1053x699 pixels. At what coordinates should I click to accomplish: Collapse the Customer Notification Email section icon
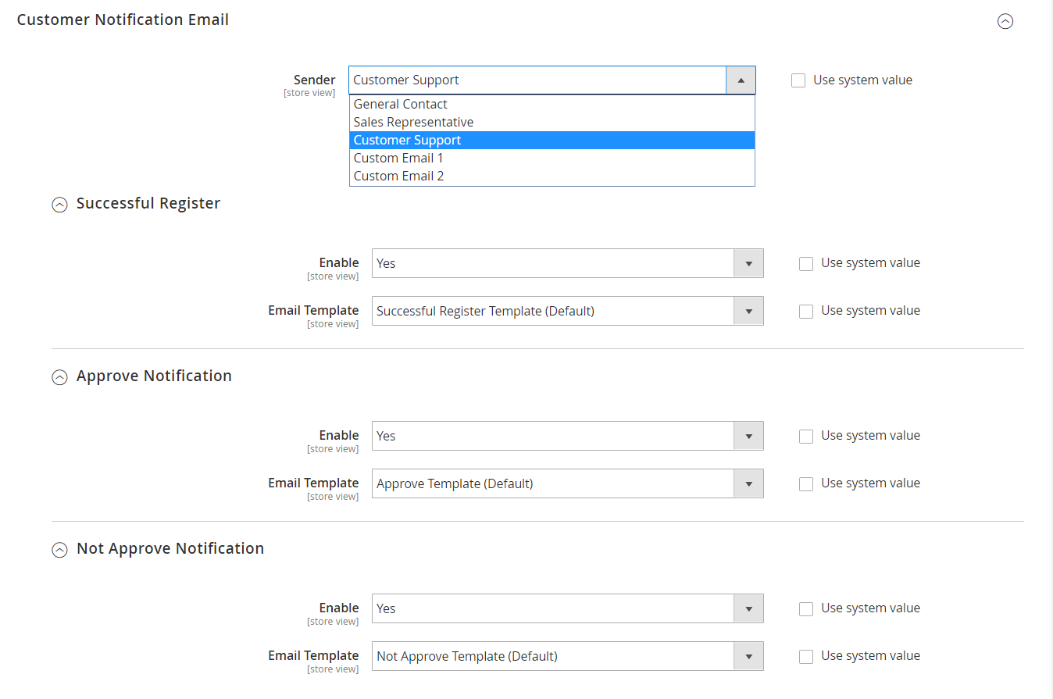tap(1005, 22)
